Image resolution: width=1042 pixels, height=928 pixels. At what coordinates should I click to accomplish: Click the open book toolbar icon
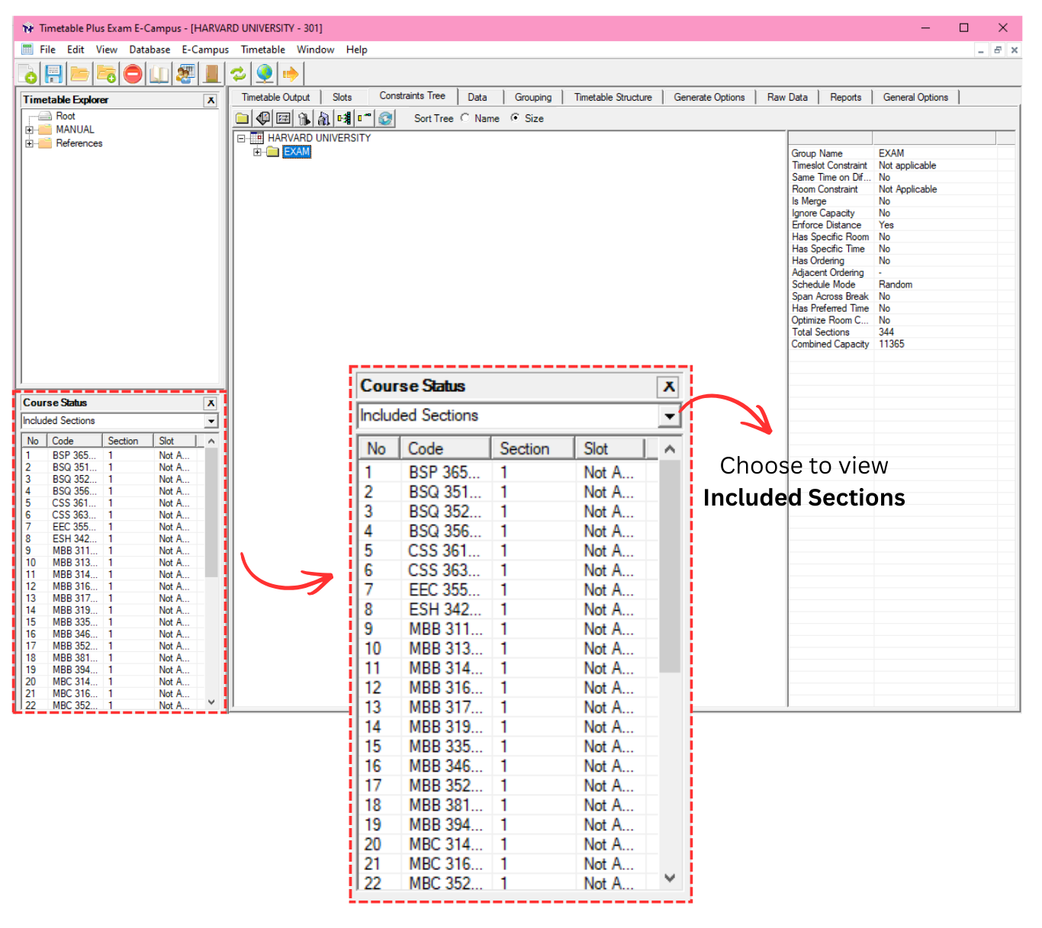click(159, 74)
